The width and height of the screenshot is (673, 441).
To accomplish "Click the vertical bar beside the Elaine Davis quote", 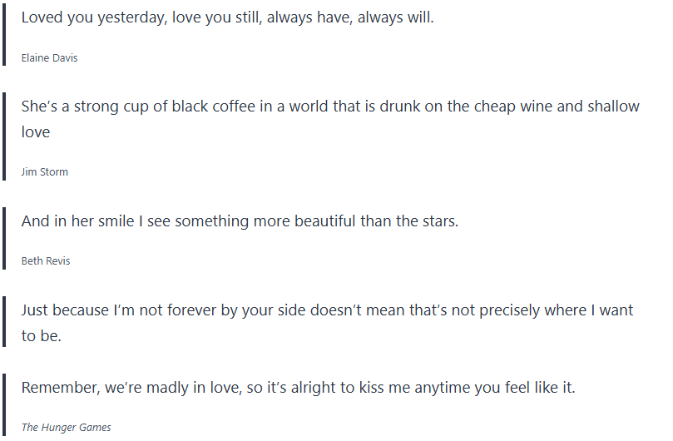I will 4,36.
